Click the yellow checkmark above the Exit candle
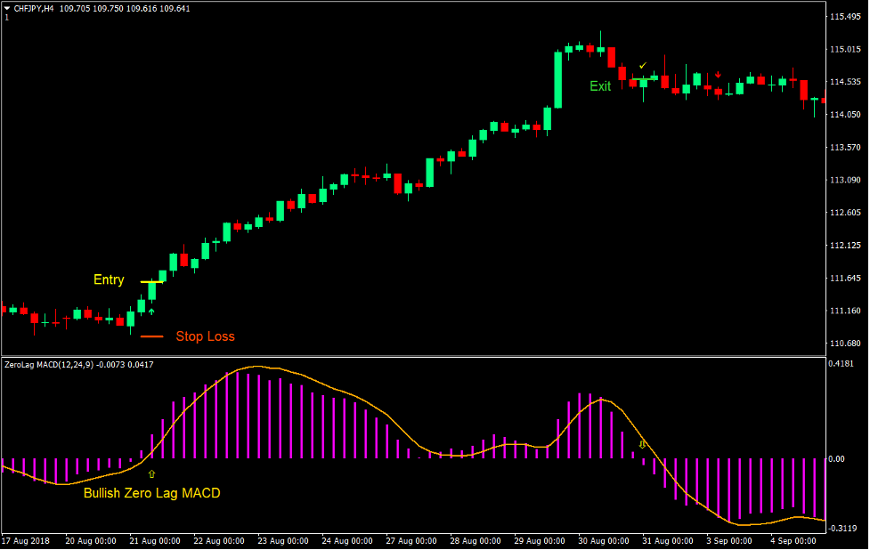The height and width of the screenshot is (550, 870). [x=643, y=66]
